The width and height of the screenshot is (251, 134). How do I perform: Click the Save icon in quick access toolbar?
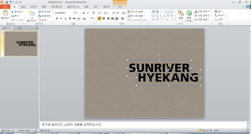point(6,2)
